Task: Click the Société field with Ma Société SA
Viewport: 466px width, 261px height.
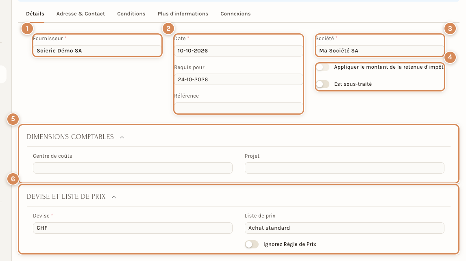Action: (380, 50)
